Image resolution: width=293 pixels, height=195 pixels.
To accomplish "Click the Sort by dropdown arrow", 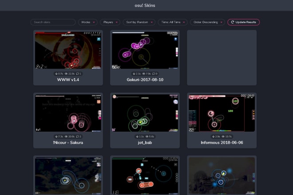I will [x=152, y=23].
